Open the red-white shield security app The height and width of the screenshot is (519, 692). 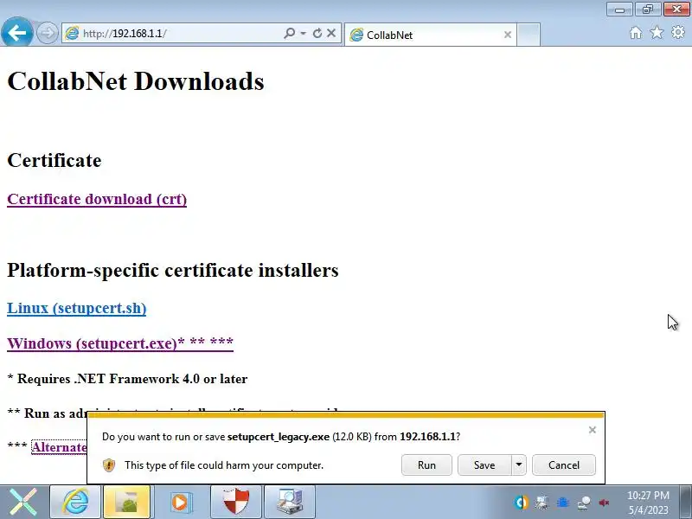pos(236,502)
